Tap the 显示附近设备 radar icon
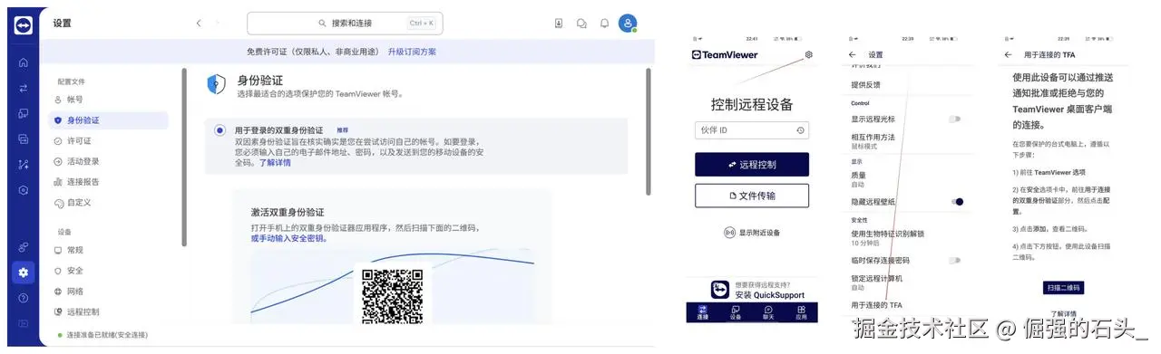The width and height of the screenshot is (1161, 354). click(729, 233)
